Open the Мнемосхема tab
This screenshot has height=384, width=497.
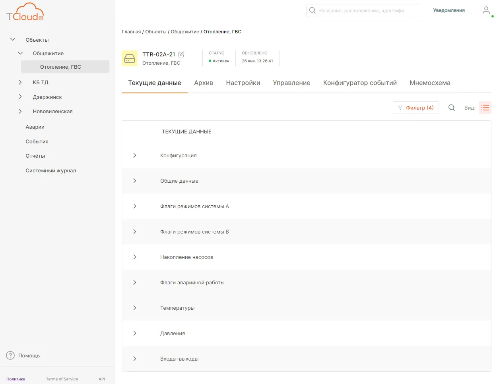pos(430,83)
